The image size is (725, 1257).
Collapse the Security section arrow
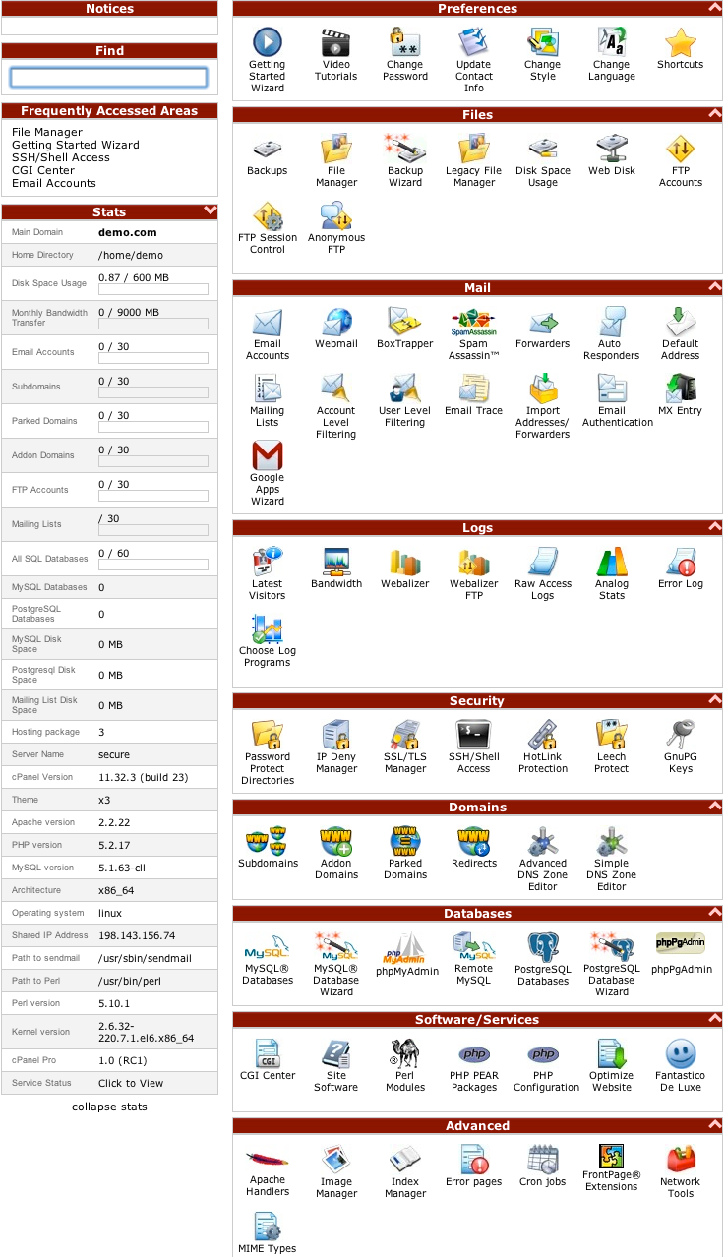tap(714, 699)
